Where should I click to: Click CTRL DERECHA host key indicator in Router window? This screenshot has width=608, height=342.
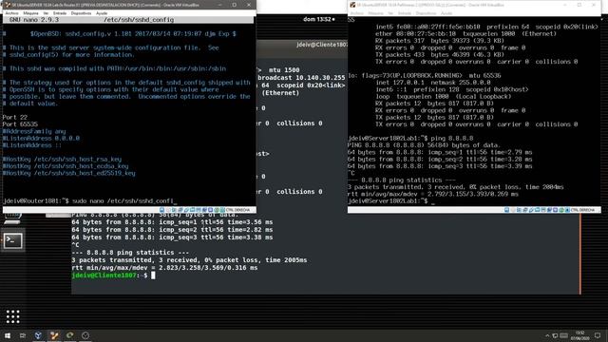(237, 210)
